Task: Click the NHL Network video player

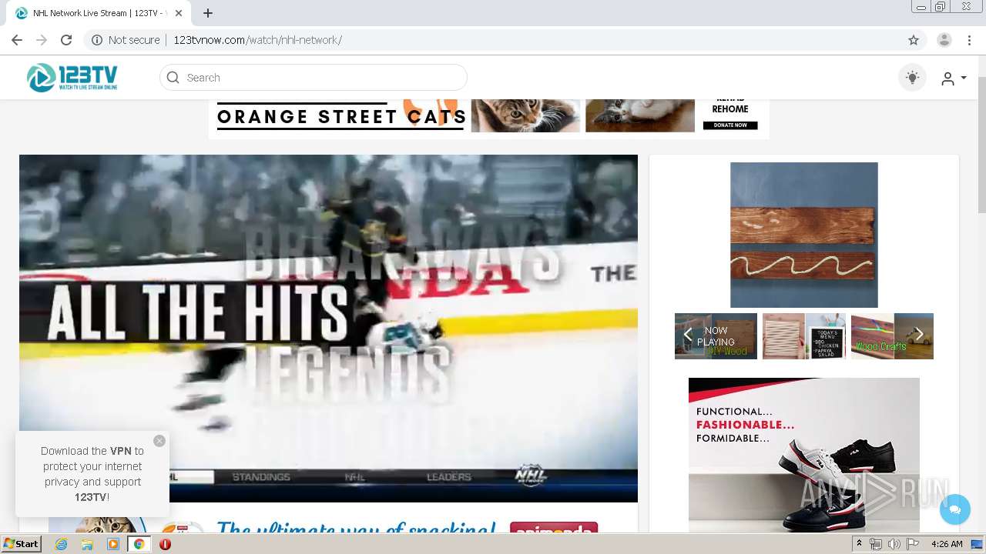Action: pos(328,329)
